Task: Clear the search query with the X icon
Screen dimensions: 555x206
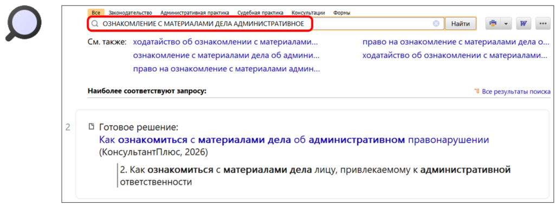Action: [436, 24]
